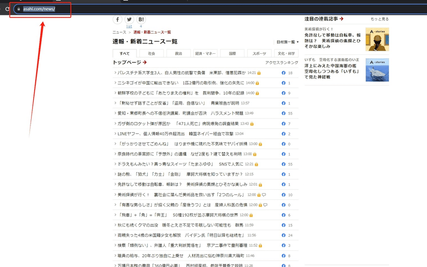Click the browser reload button
The image size is (427, 267).
point(7,9)
